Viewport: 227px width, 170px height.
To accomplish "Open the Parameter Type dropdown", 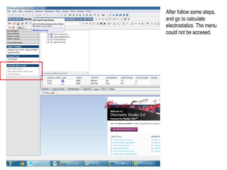I will pos(23,50).
